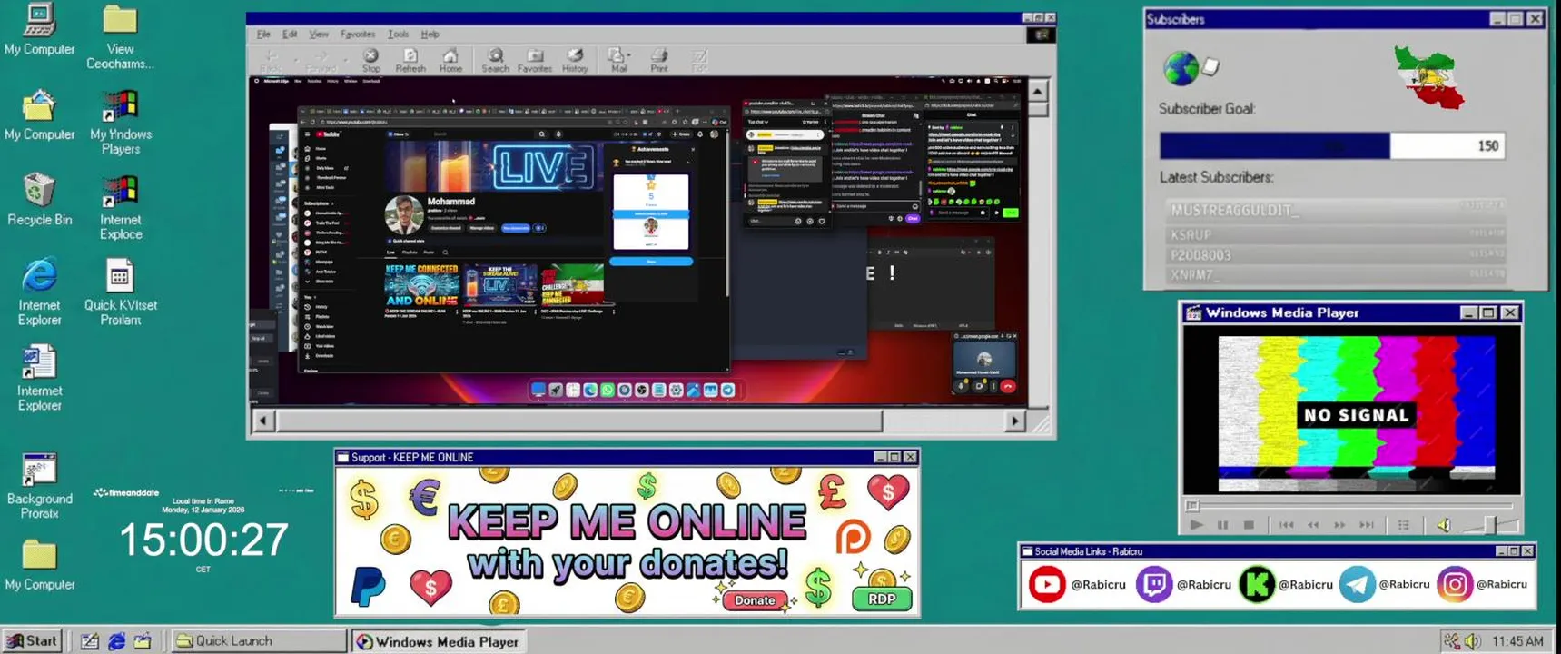
Task: Open My Yndows Players desktop icon
Action: click(x=120, y=123)
